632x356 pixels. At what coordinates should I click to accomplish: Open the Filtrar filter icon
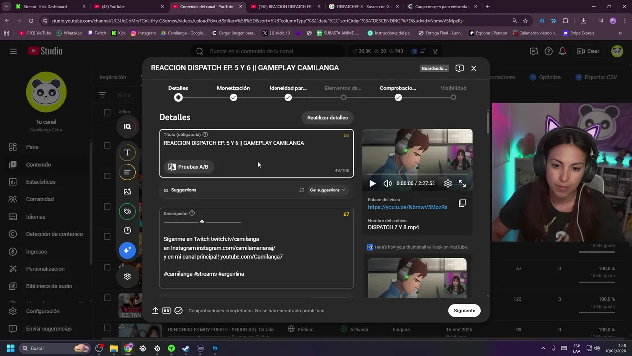102,95
